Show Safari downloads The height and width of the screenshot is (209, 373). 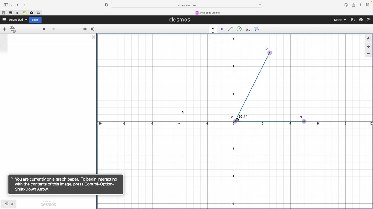pyautogui.click(x=346, y=5)
